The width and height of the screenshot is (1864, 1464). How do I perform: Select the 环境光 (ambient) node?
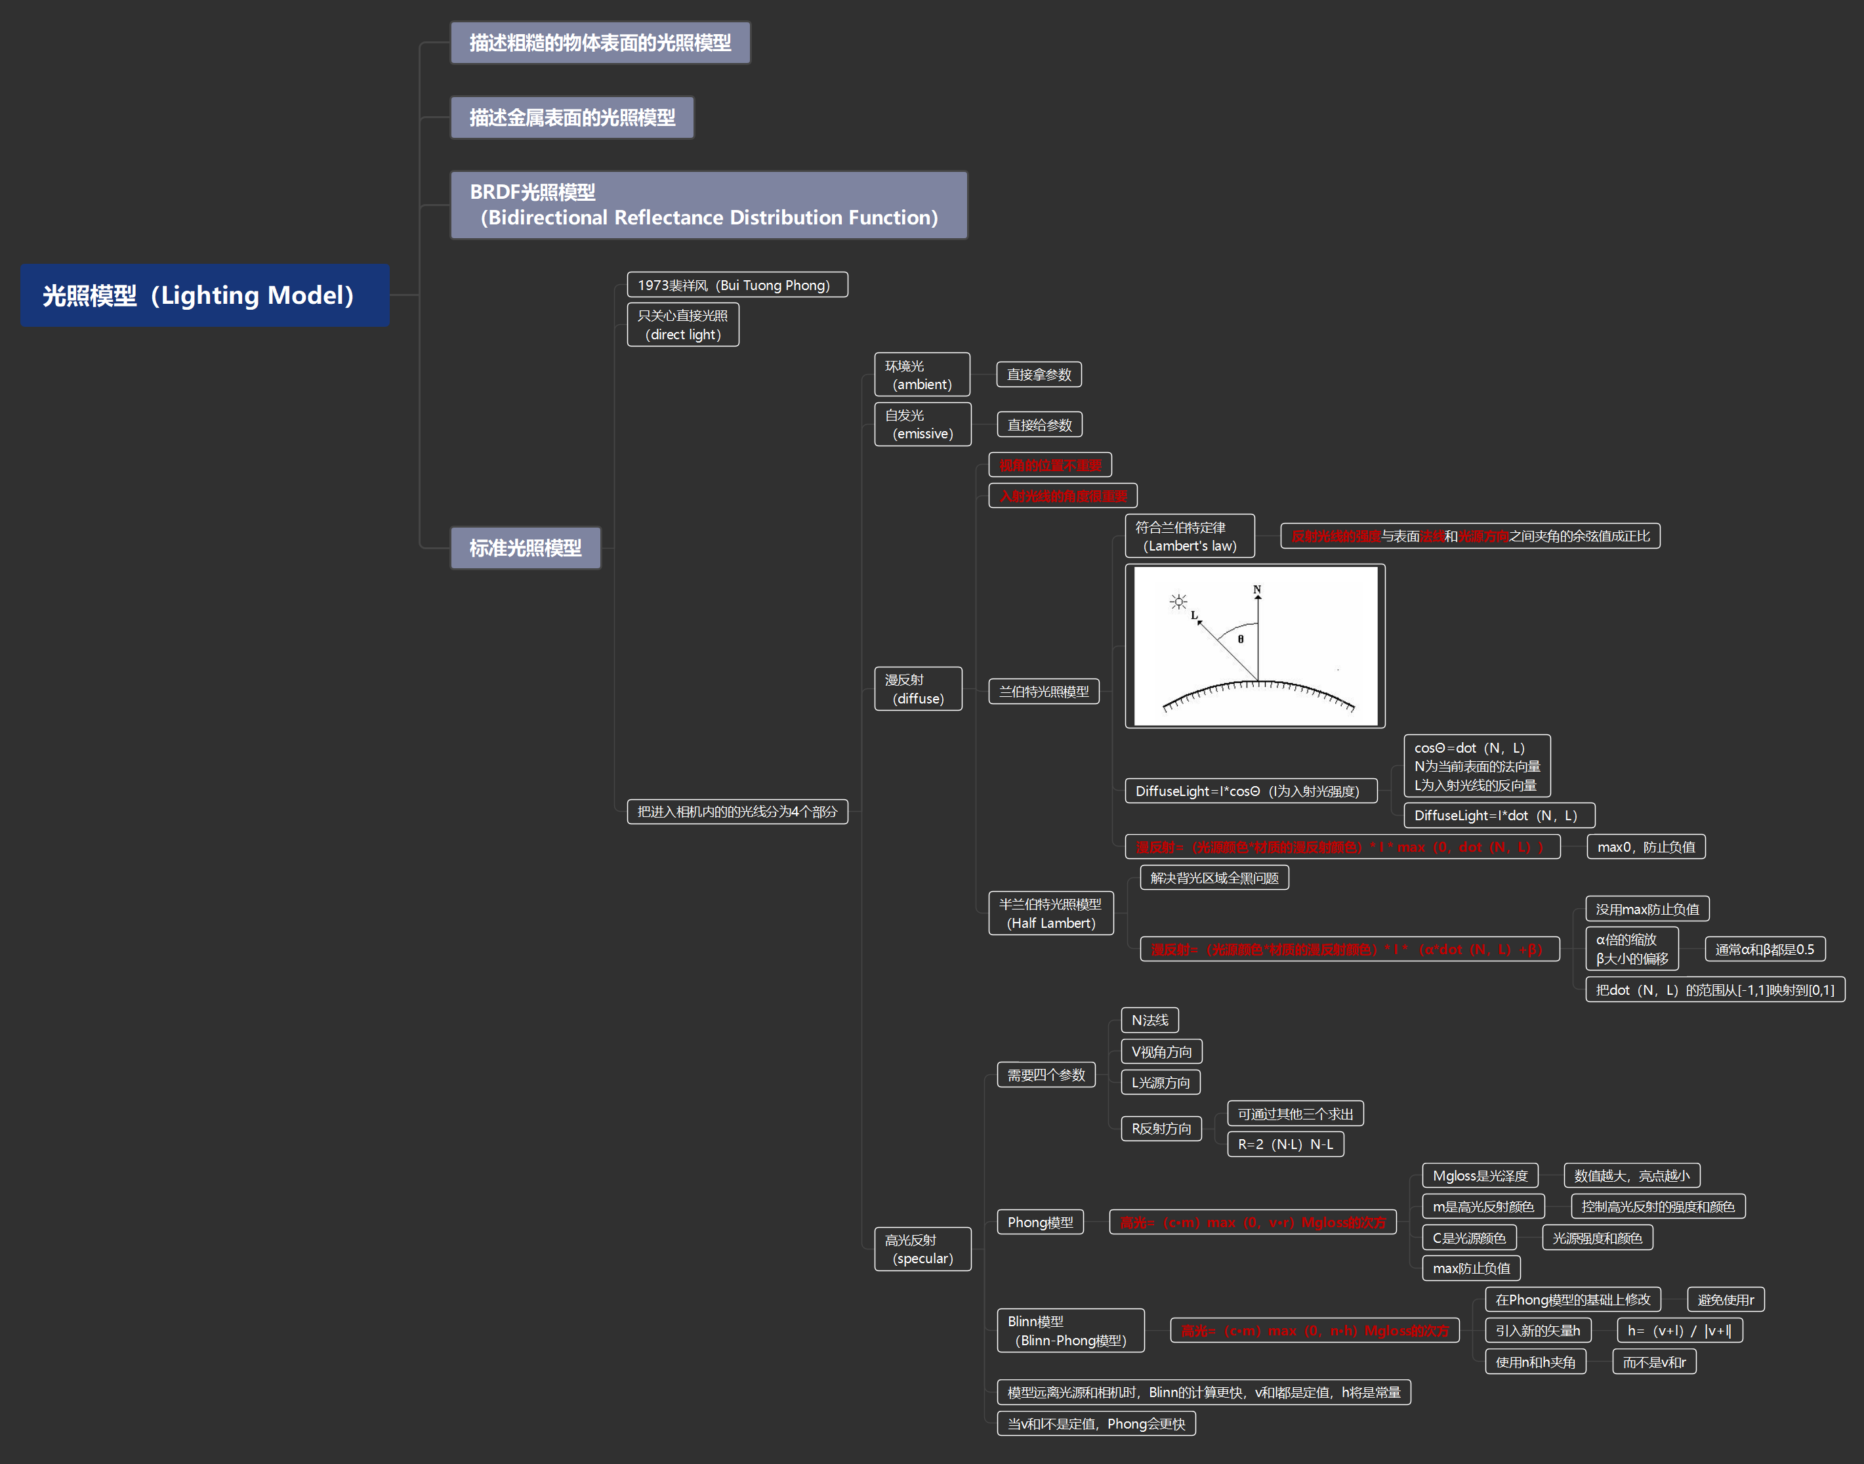click(x=922, y=375)
